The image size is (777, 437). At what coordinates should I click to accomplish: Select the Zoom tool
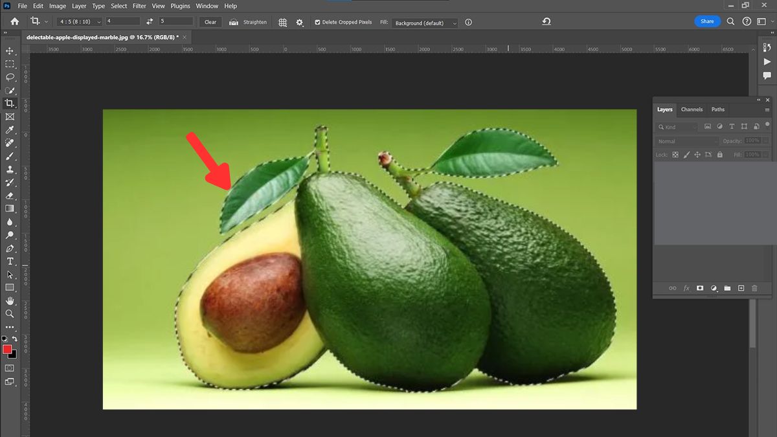pyautogui.click(x=10, y=314)
